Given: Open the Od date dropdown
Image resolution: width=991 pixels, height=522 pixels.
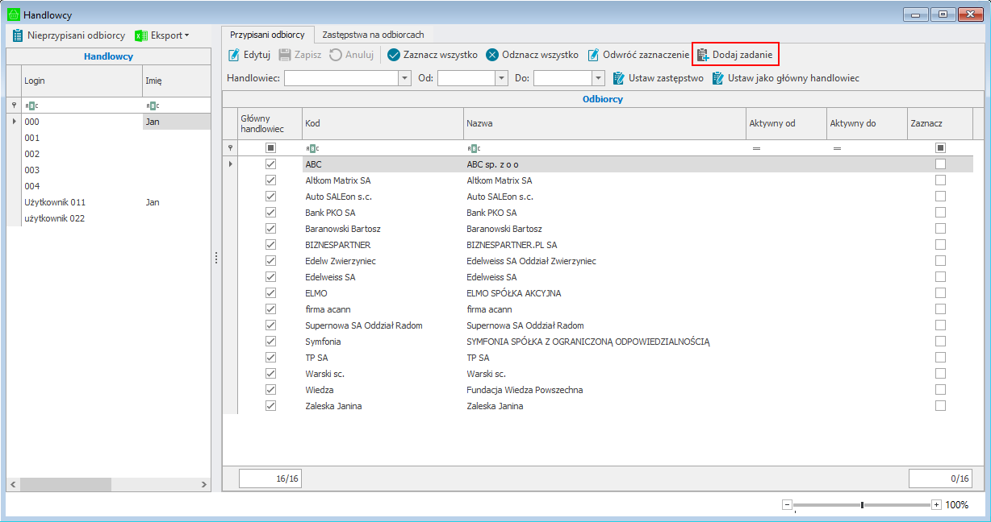Looking at the screenshot, I should (501, 78).
